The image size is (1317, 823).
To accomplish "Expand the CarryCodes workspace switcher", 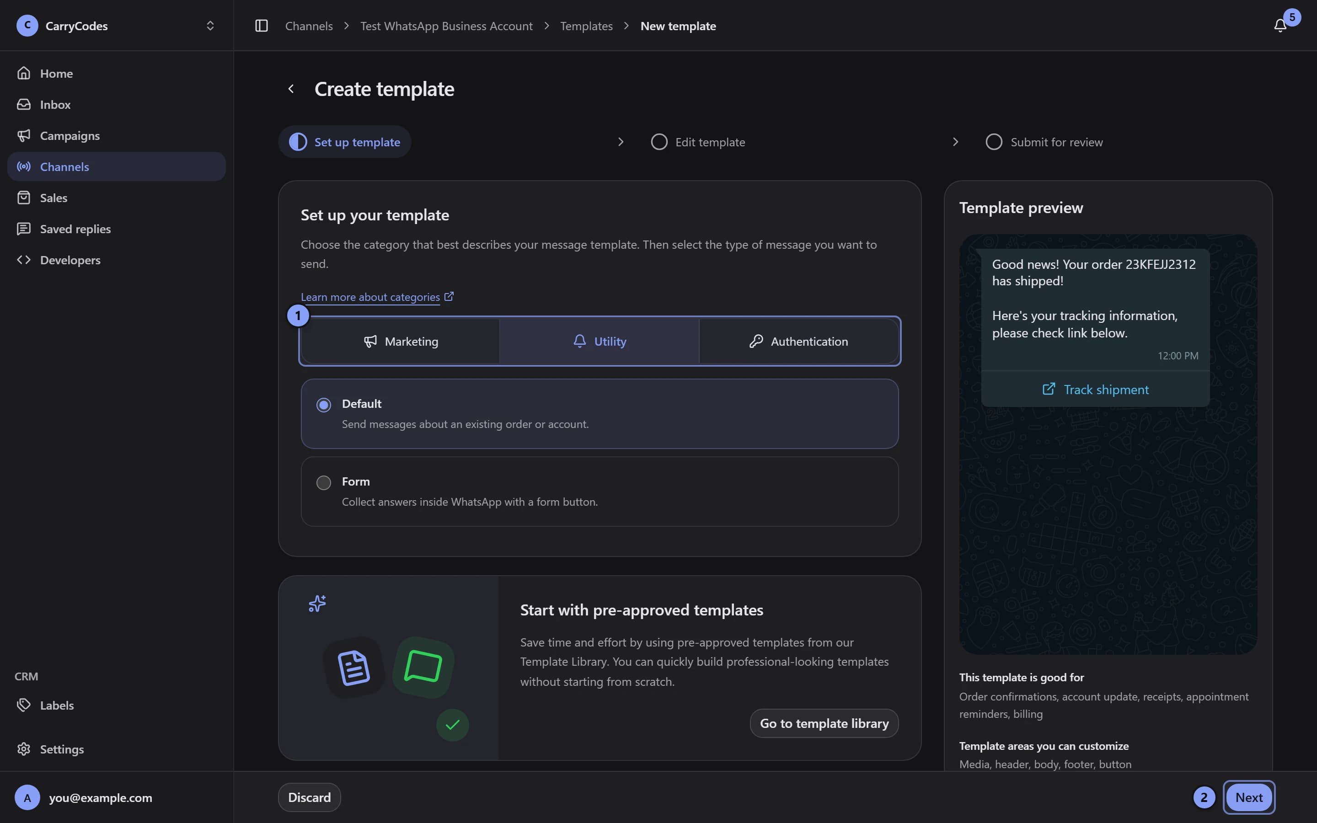I will [x=210, y=26].
